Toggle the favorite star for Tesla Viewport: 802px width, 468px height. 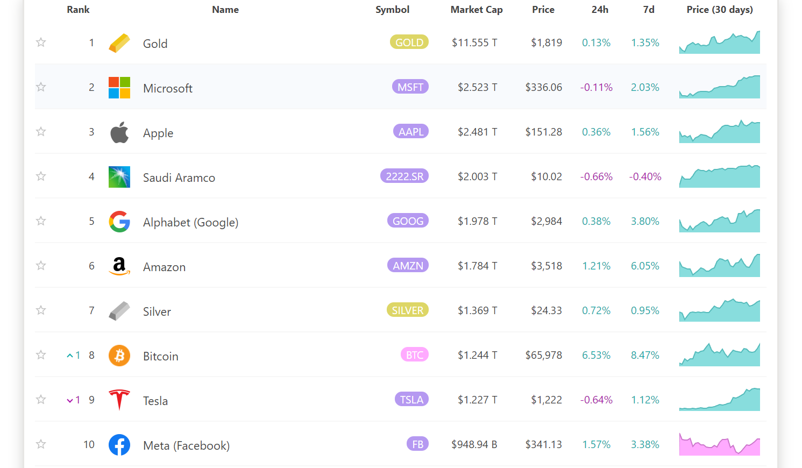(x=40, y=400)
